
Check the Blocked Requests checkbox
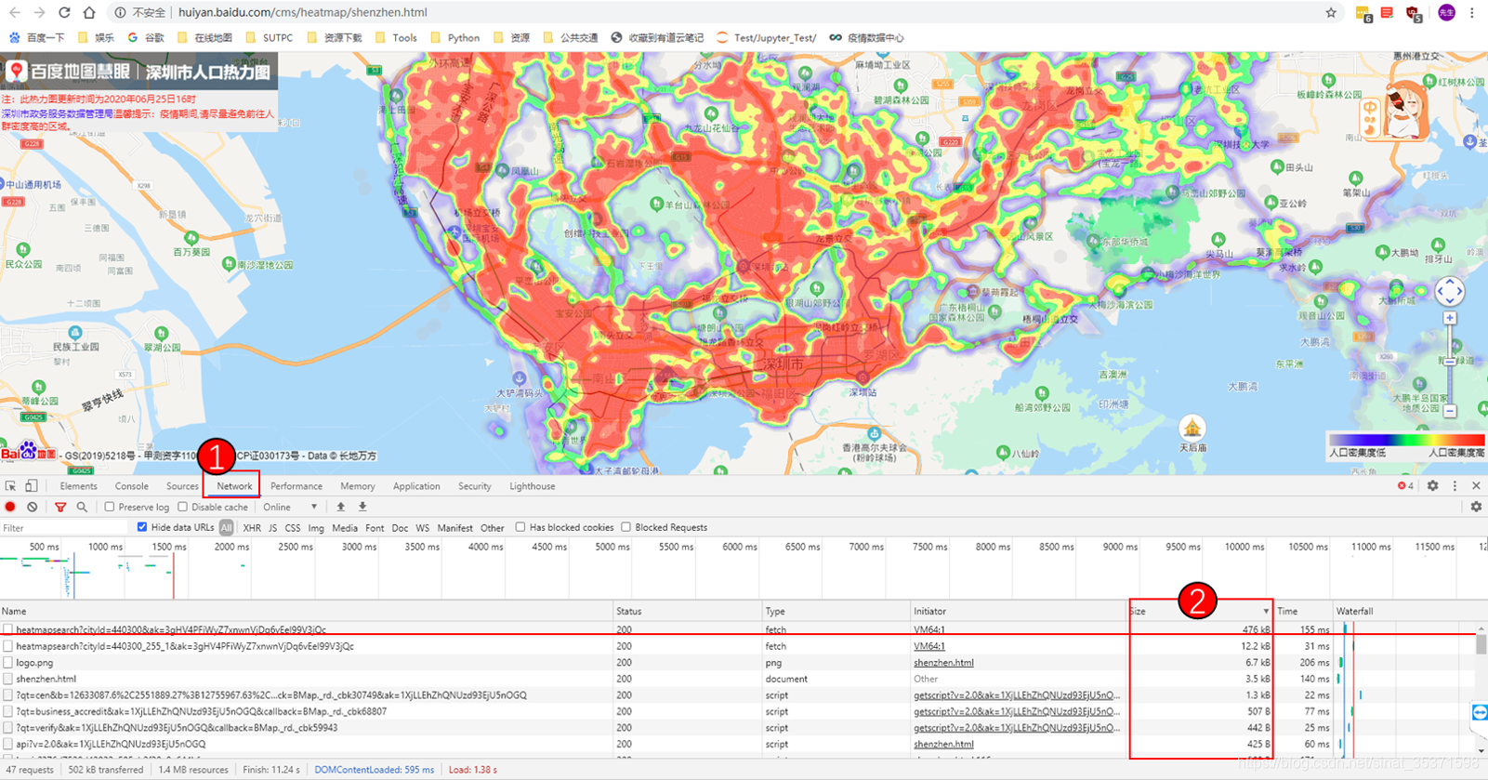[x=626, y=527]
